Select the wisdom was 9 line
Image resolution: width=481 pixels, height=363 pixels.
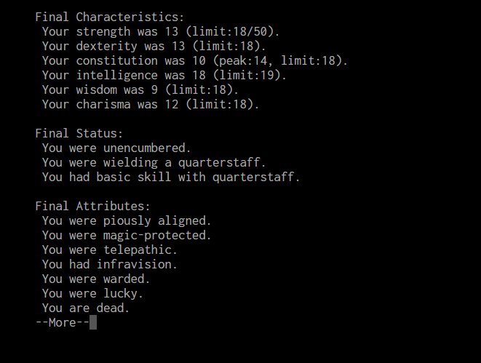coord(140,89)
